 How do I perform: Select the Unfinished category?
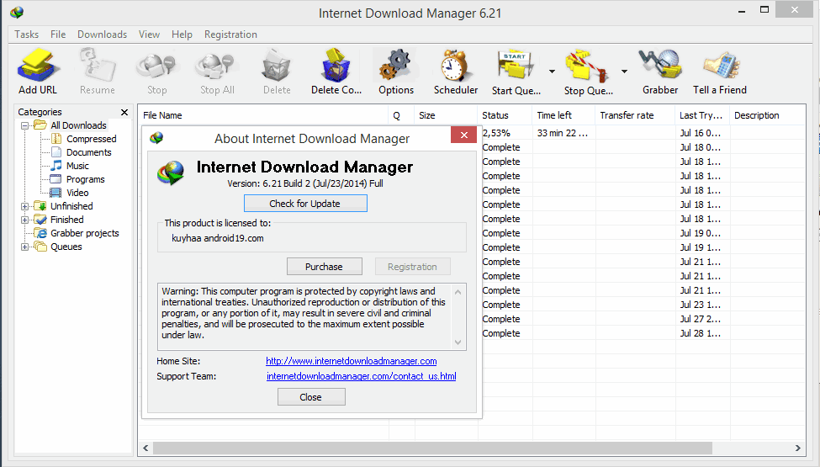tap(71, 206)
